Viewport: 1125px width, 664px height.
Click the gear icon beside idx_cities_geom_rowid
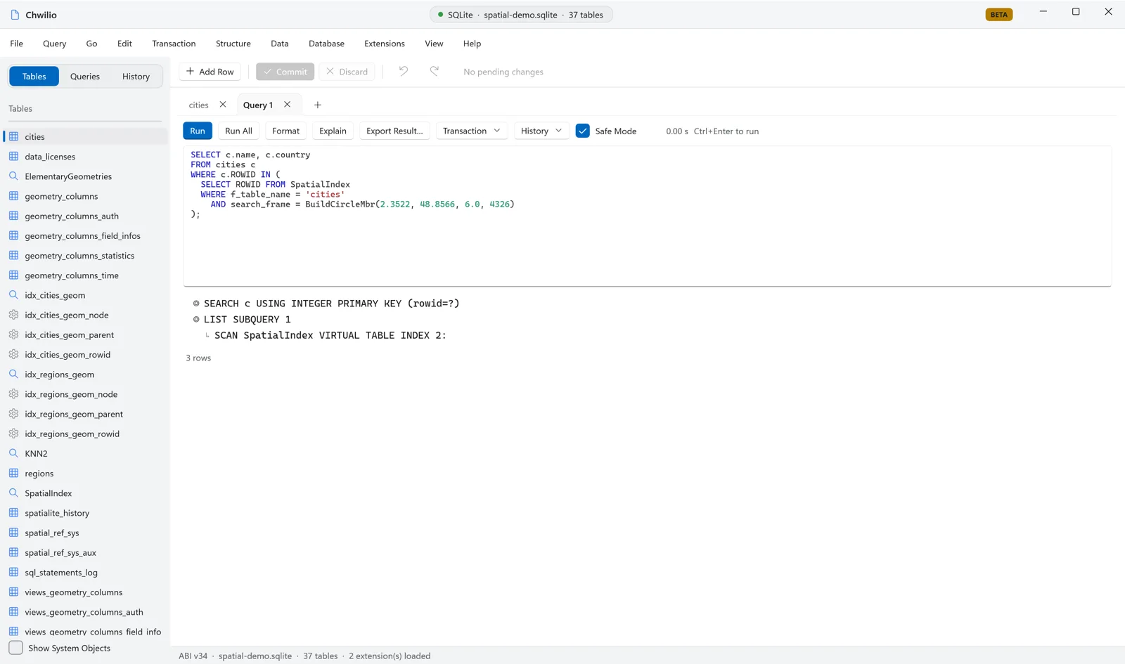coord(13,354)
